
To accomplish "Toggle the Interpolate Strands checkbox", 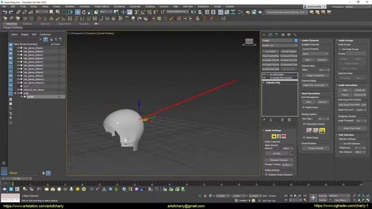I will (304, 124).
